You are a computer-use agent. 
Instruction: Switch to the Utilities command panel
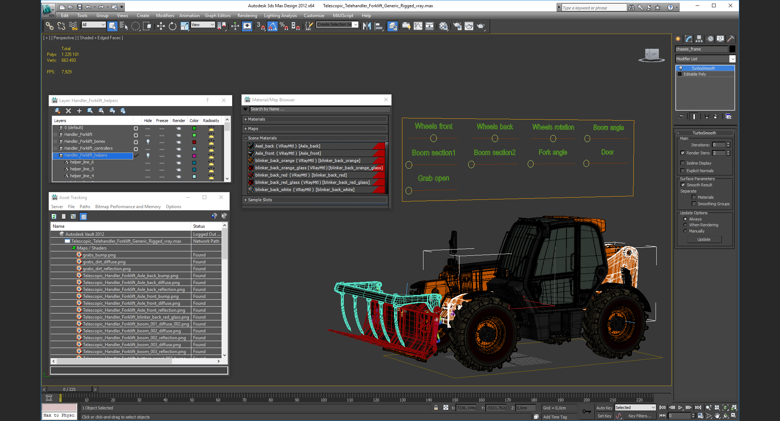coord(731,39)
